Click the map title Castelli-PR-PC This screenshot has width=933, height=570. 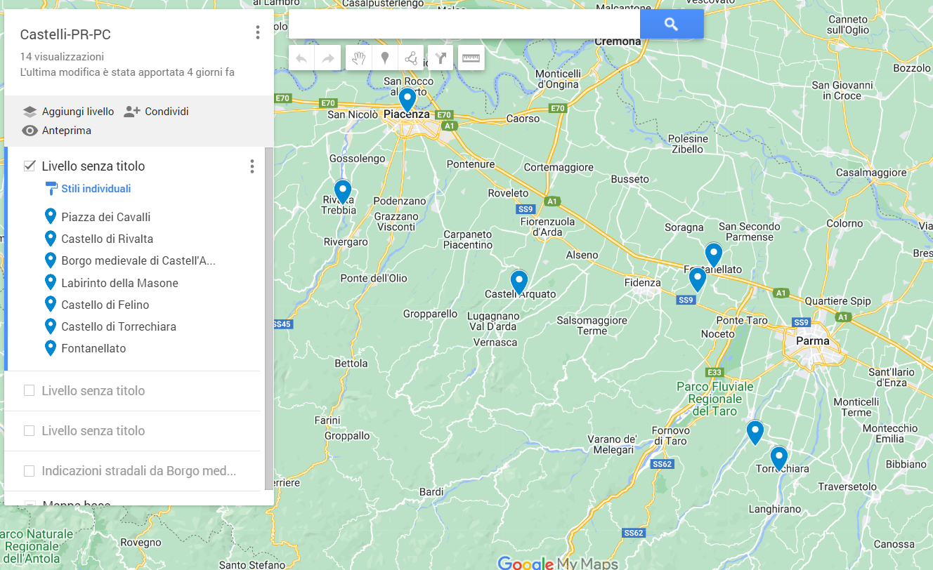(x=65, y=34)
